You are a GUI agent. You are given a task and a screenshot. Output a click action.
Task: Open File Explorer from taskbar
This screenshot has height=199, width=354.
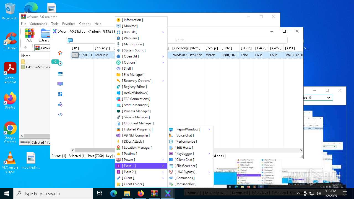point(127,193)
